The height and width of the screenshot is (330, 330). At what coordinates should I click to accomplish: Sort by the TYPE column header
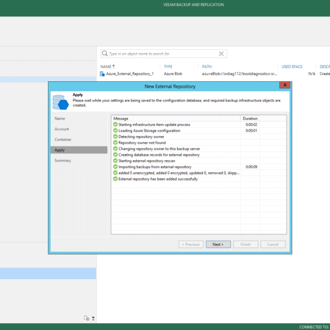(x=168, y=67)
